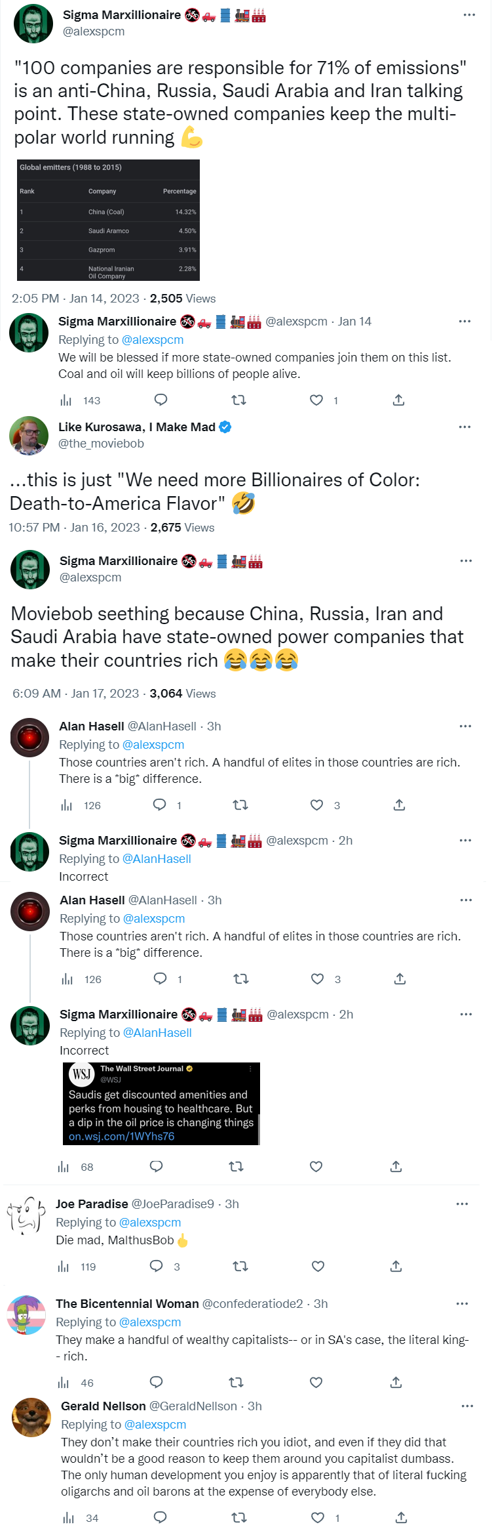
Task: Retweet Joe Paradise's reply
Action: 240,1266
